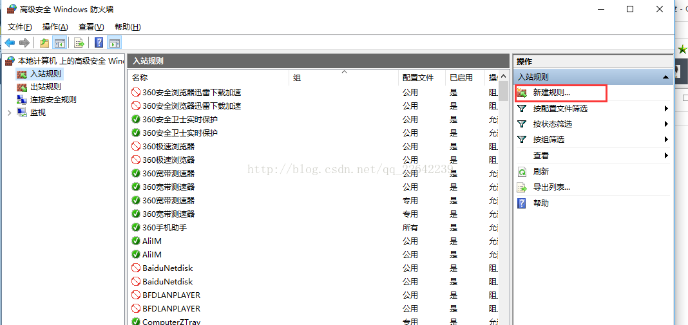Image resolution: width=688 pixels, height=325 pixels.
Task: Open the 查看(V) menu
Action: tap(91, 27)
